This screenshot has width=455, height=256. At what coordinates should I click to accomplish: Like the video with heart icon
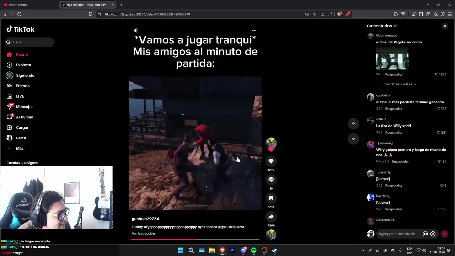[271, 161]
